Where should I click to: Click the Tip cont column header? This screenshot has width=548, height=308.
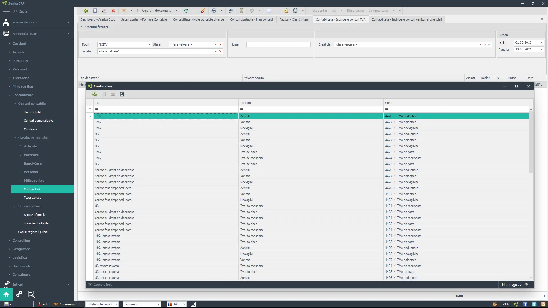[311, 103]
